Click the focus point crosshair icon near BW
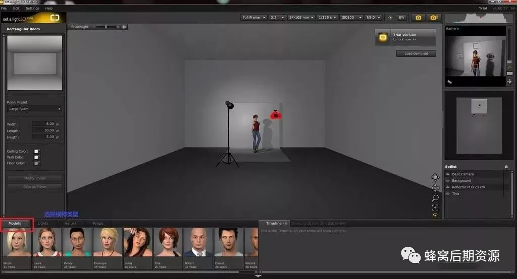517x279 pixels. pos(390,18)
